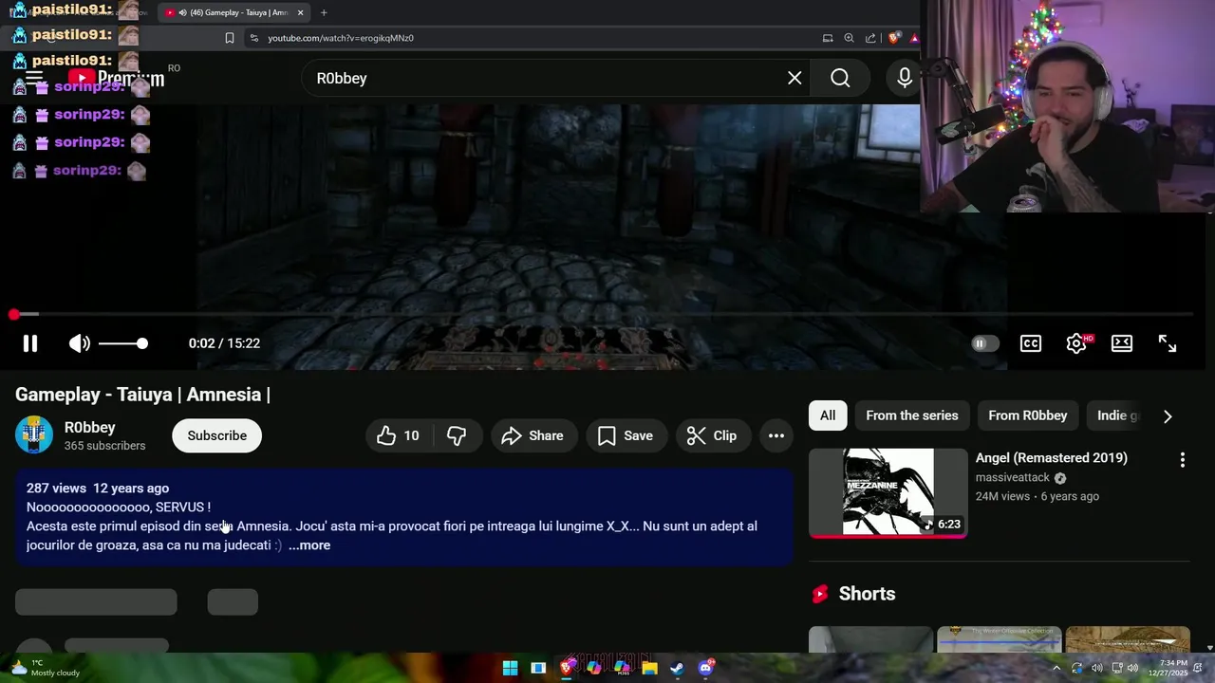Adjust the volume slider
The height and width of the screenshot is (683, 1215).
coord(123,343)
